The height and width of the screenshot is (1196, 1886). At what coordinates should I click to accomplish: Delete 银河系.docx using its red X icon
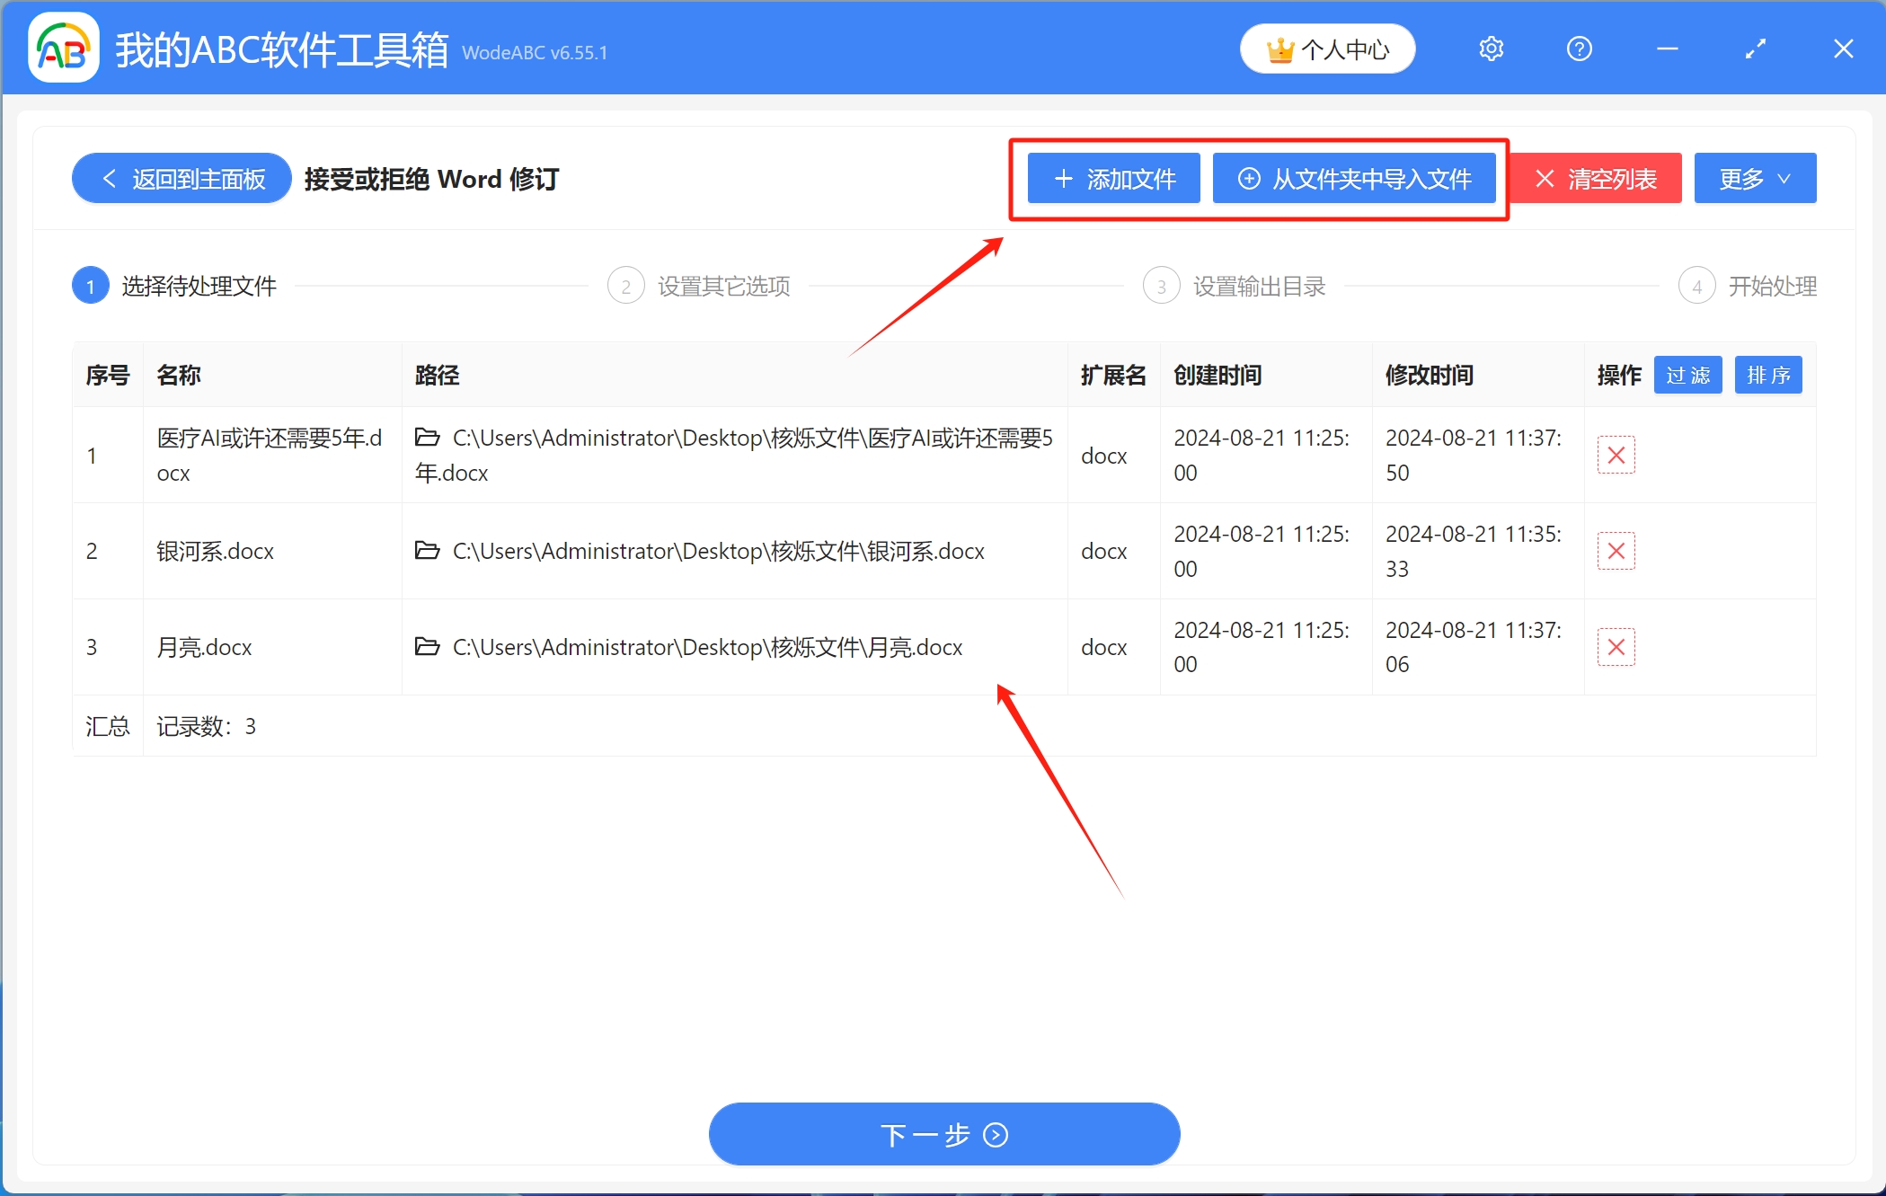tap(1616, 551)
